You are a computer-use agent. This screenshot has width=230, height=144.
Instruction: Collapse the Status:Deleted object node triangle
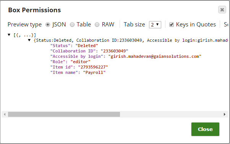(x=29, y=40)
